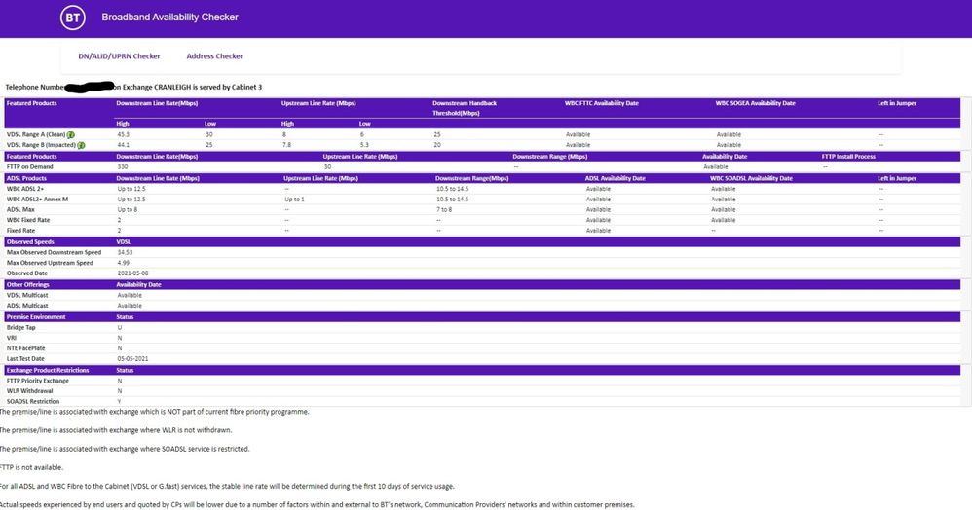The image size is (972, 510).
Task: Click the 330 downstream rate value
Action: pos(122,166)
